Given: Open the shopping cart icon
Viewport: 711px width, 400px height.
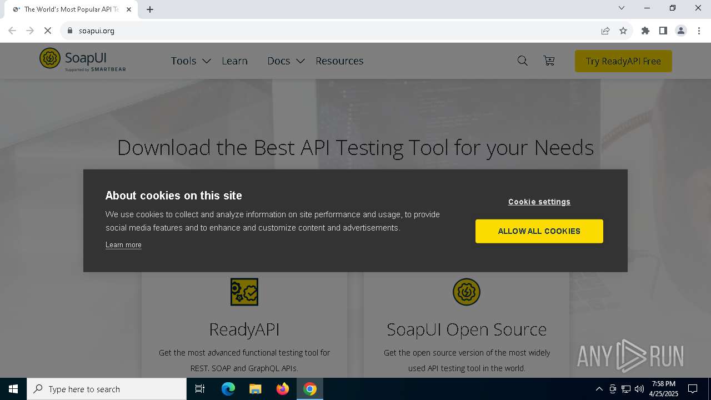Looking at the screenshot, I should [x=549, y=61].
